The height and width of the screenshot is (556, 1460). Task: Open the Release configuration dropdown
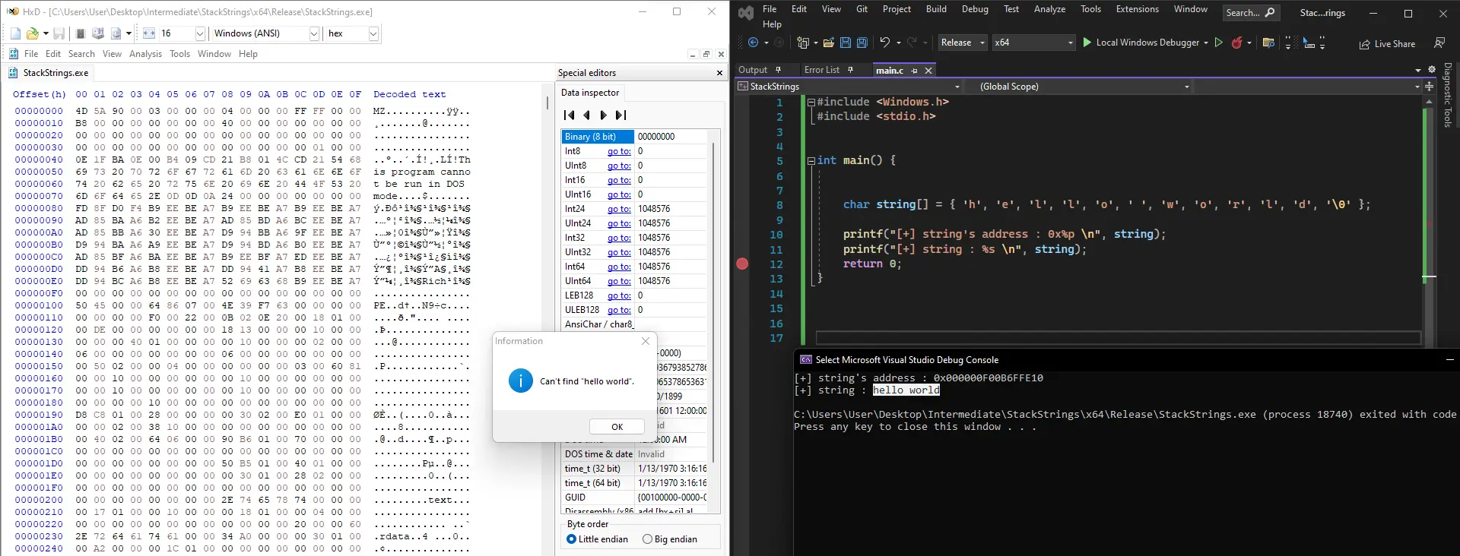coord(963,43)
